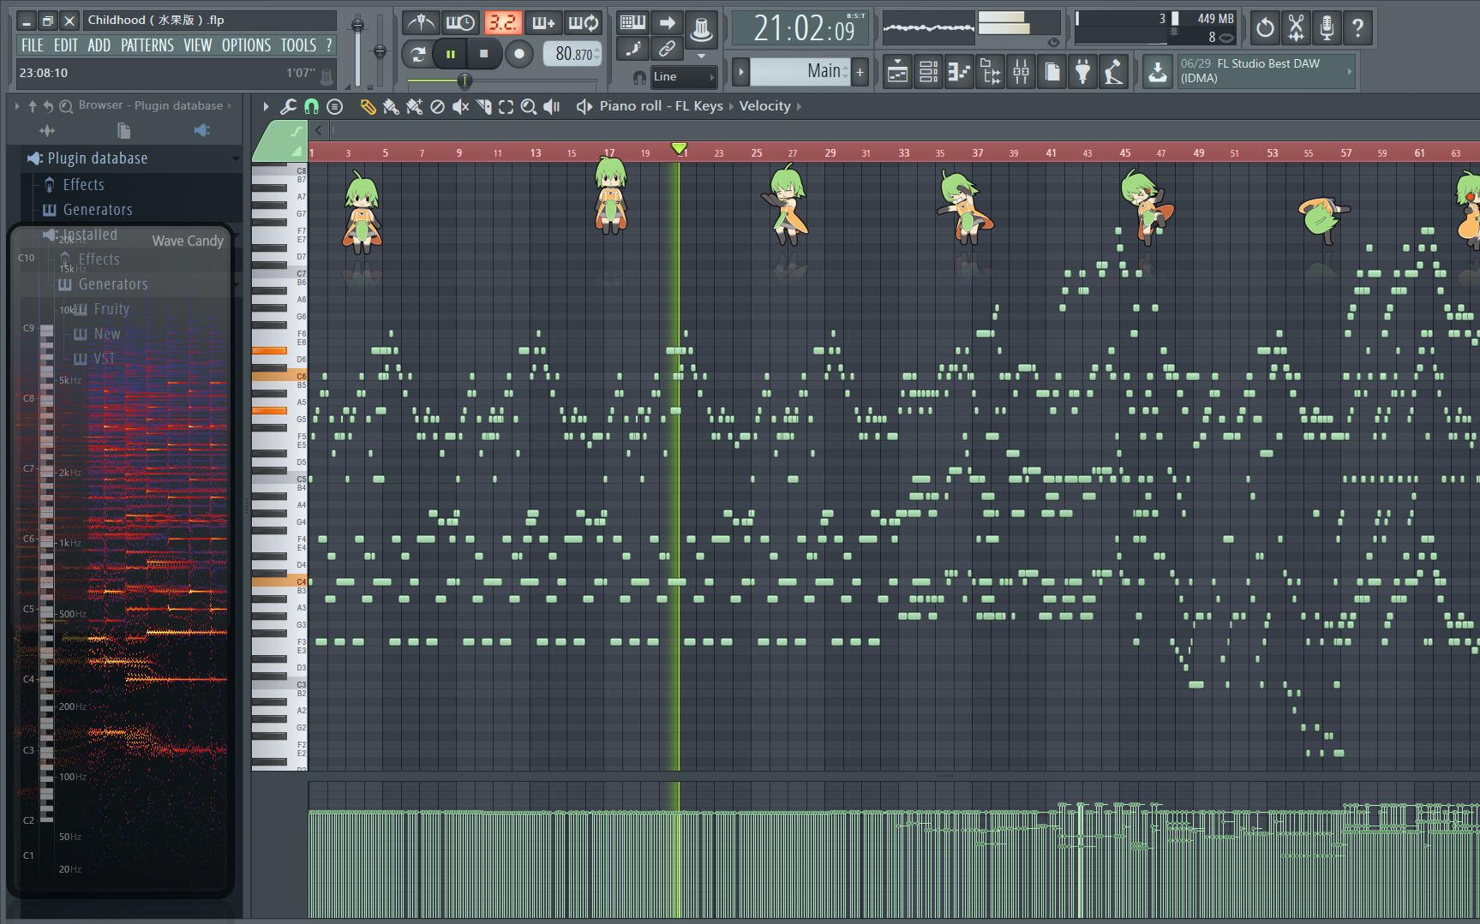Viewport: 1480px width, 924px height.
Task: Toggle loop recording (keyboard with loop icon)
Action: tap(584, 23)
